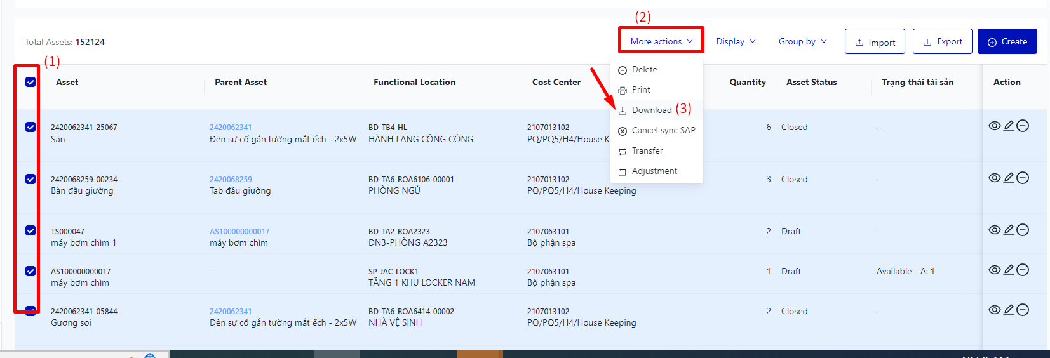
Task: Click the view eye icon for TS000047 row
Action: click(994, 230)
